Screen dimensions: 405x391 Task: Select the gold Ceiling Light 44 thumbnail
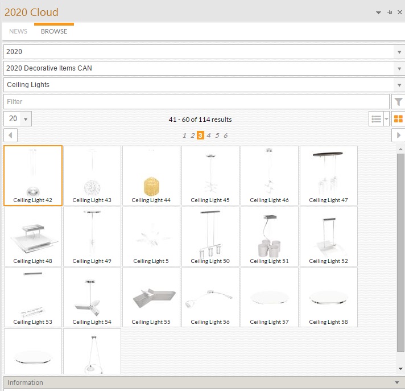point(151,175)
